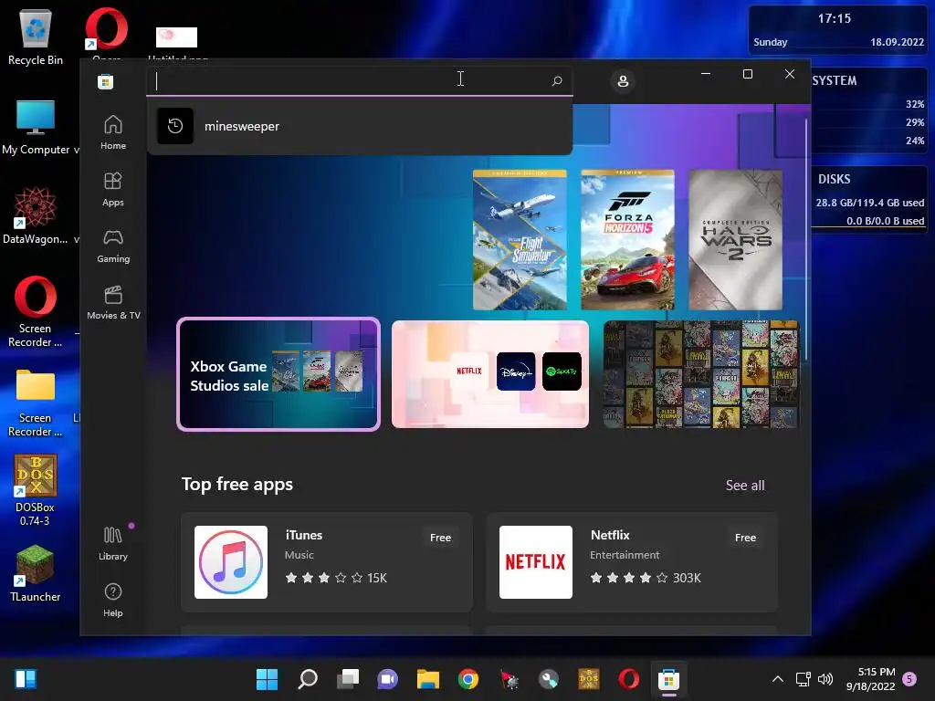Click the 28.8 GB/119.4 GB used disk text
Screen dimensions: 935x701
870,203
